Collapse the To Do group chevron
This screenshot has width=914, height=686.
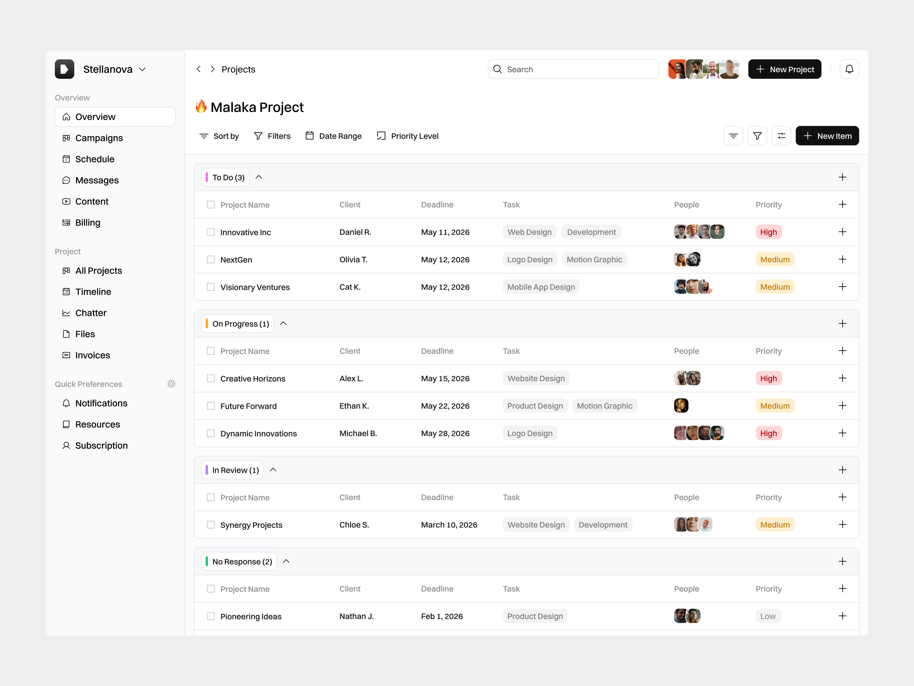(259, 177)
